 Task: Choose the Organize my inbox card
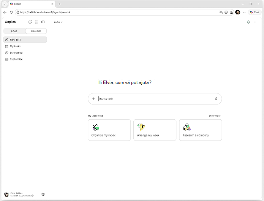point(109,130)
